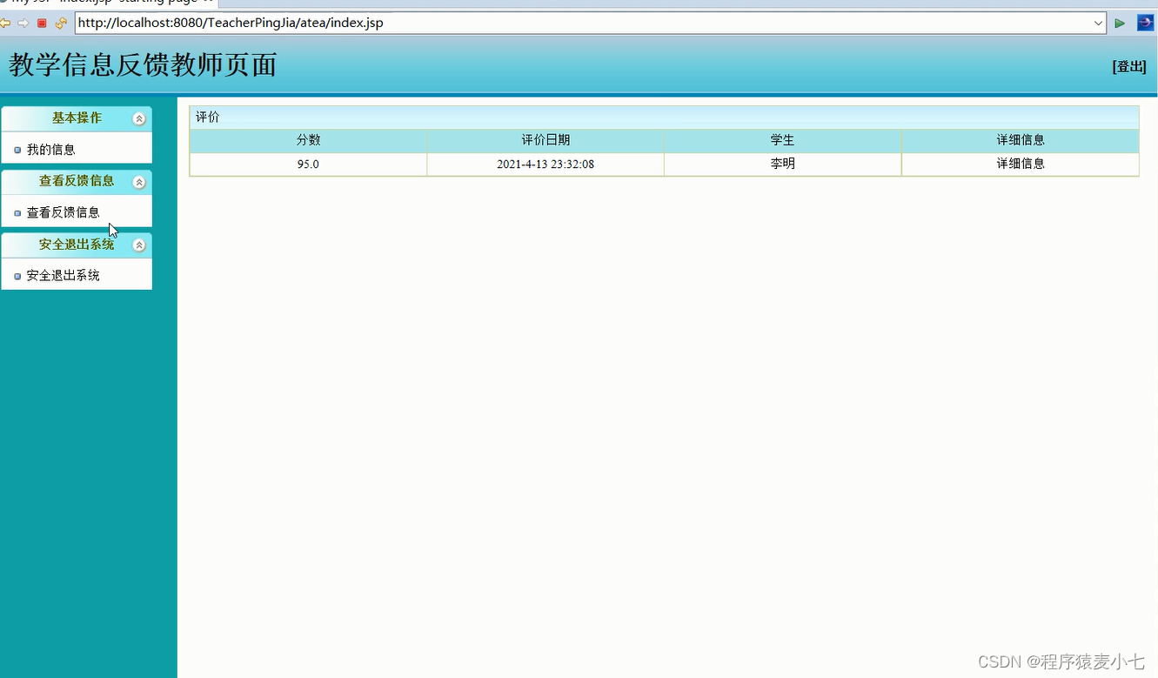The width and height of the screenshot is (1158, 678).
Task: Click the 查看反馈信息 section header
Action: tap(77, 181)
